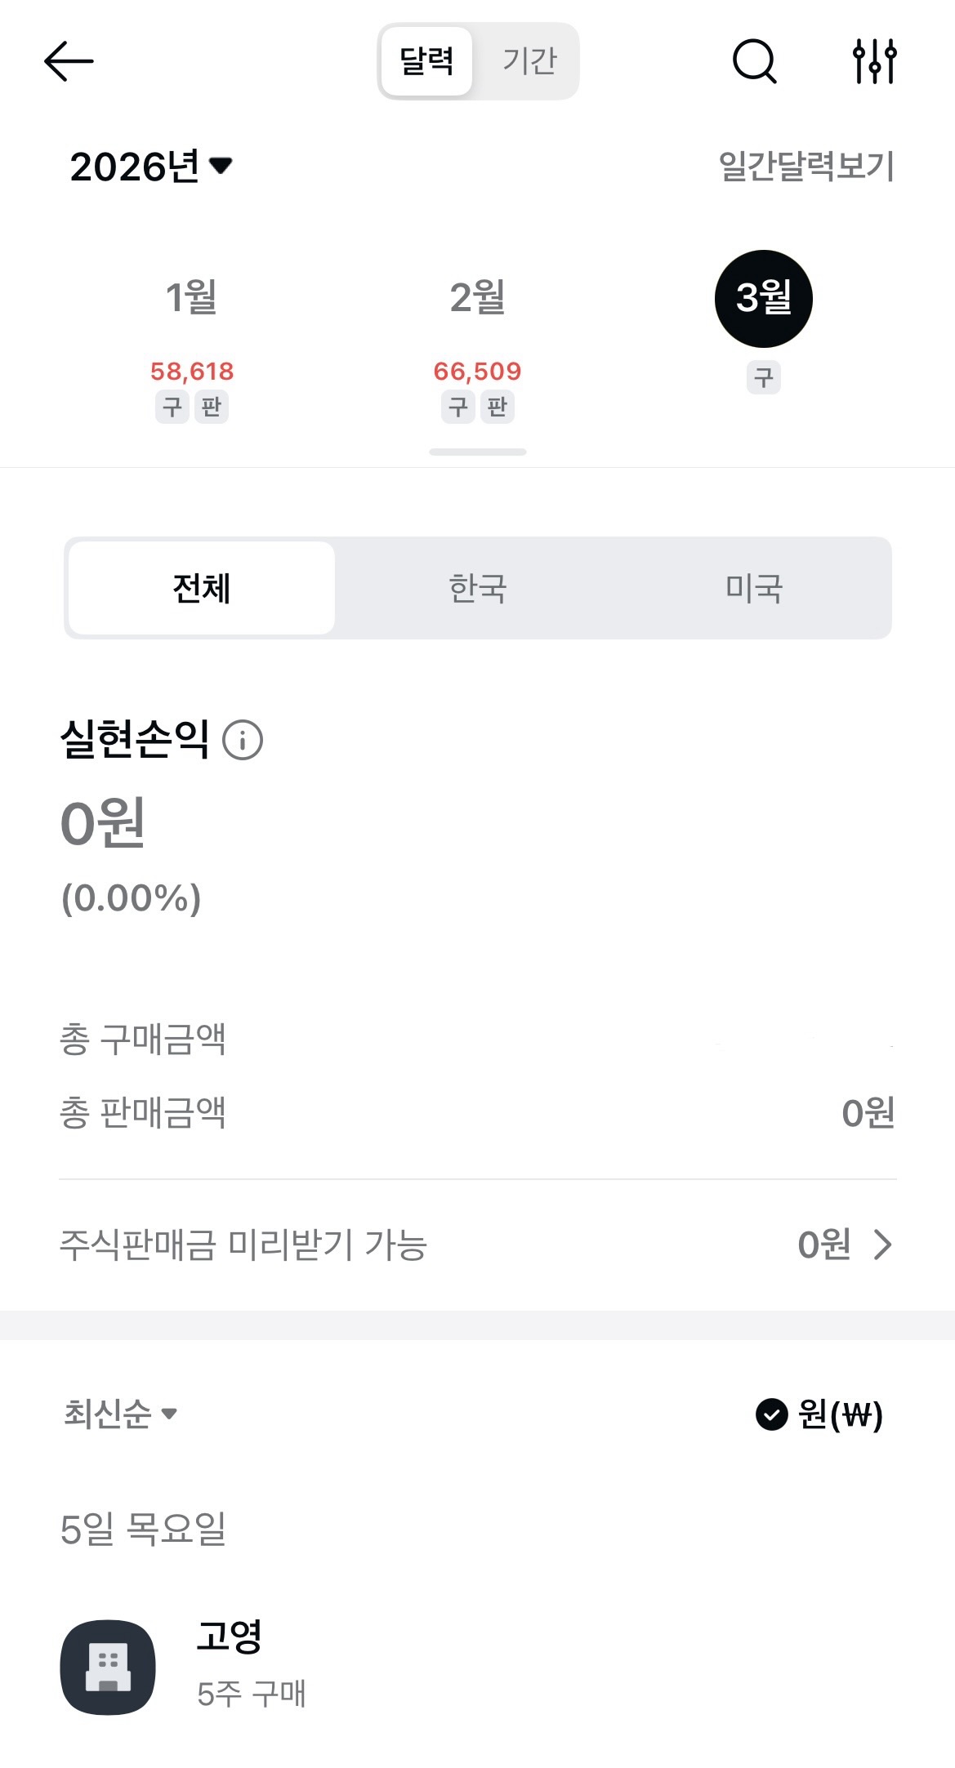Open filter settings sliders icon

point(874,61)
